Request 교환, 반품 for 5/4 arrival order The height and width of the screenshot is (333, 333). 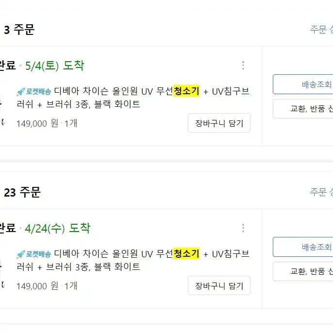pyautogui.click(x=303, y=109)
